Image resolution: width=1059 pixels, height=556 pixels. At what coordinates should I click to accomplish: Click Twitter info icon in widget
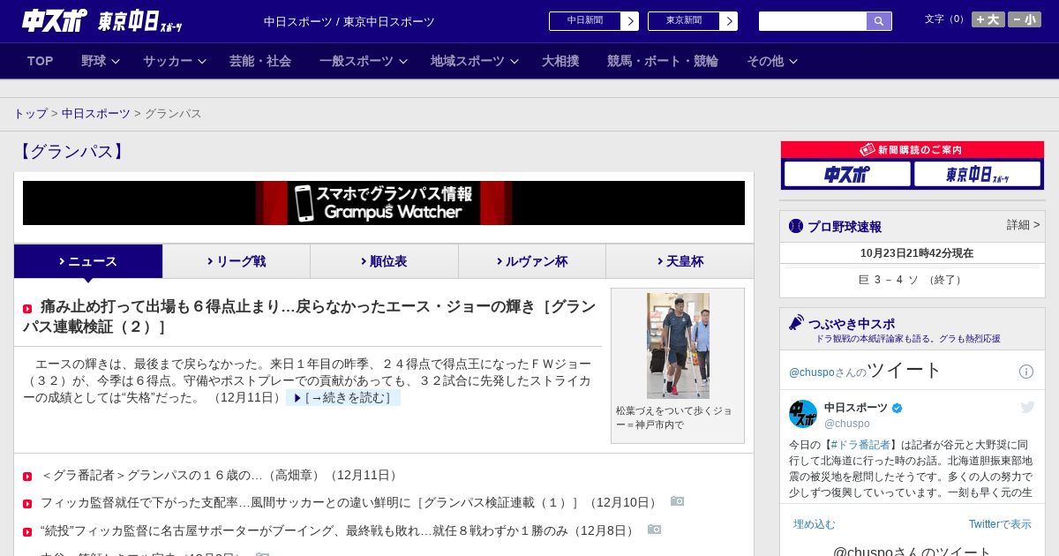click(x=1026, y=372)
